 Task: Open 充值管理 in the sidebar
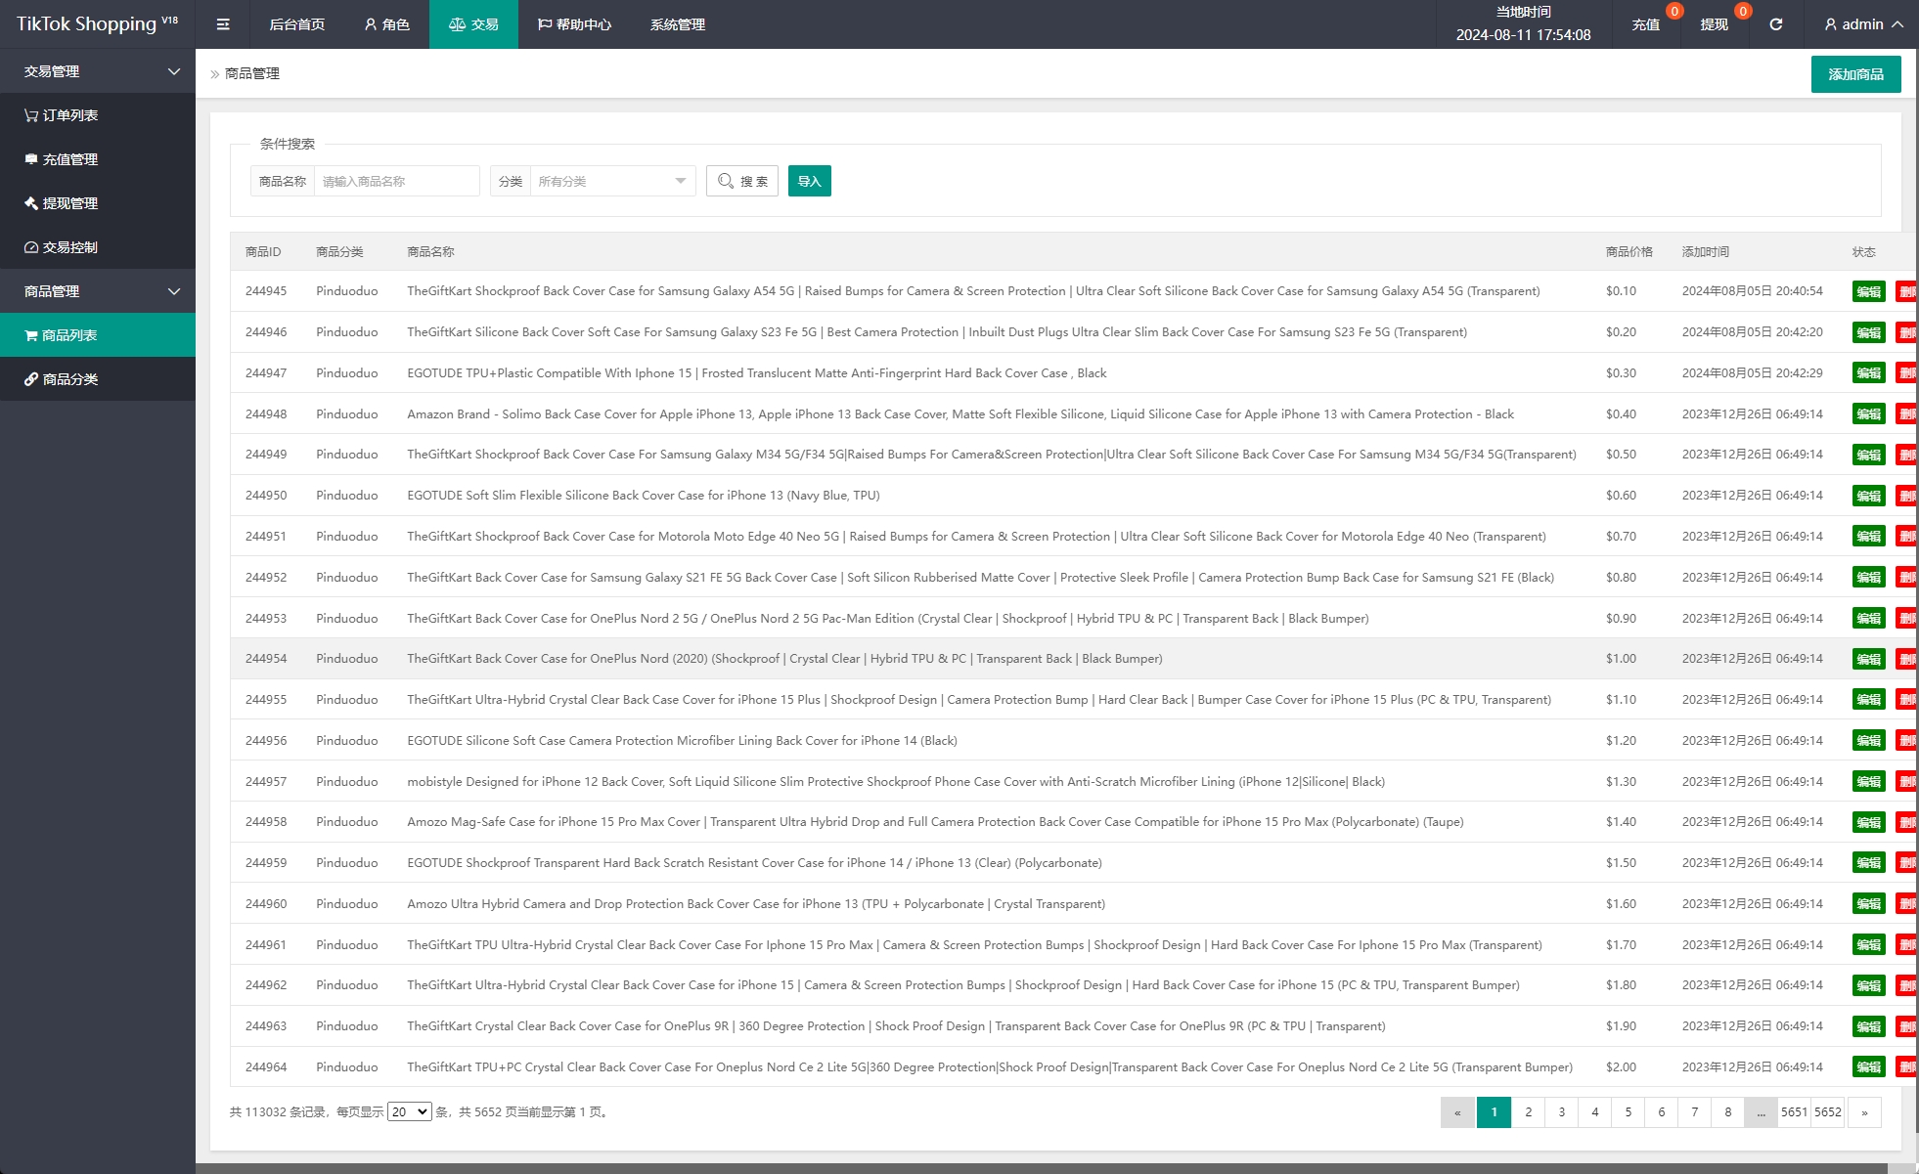tap(61, 159)
